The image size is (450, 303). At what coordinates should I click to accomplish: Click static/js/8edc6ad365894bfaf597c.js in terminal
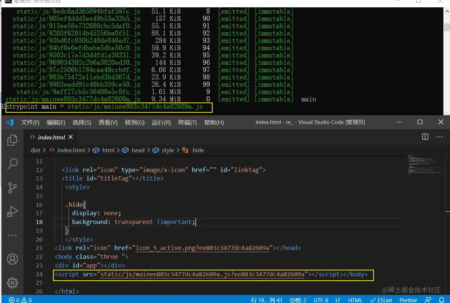click(78, 11)
